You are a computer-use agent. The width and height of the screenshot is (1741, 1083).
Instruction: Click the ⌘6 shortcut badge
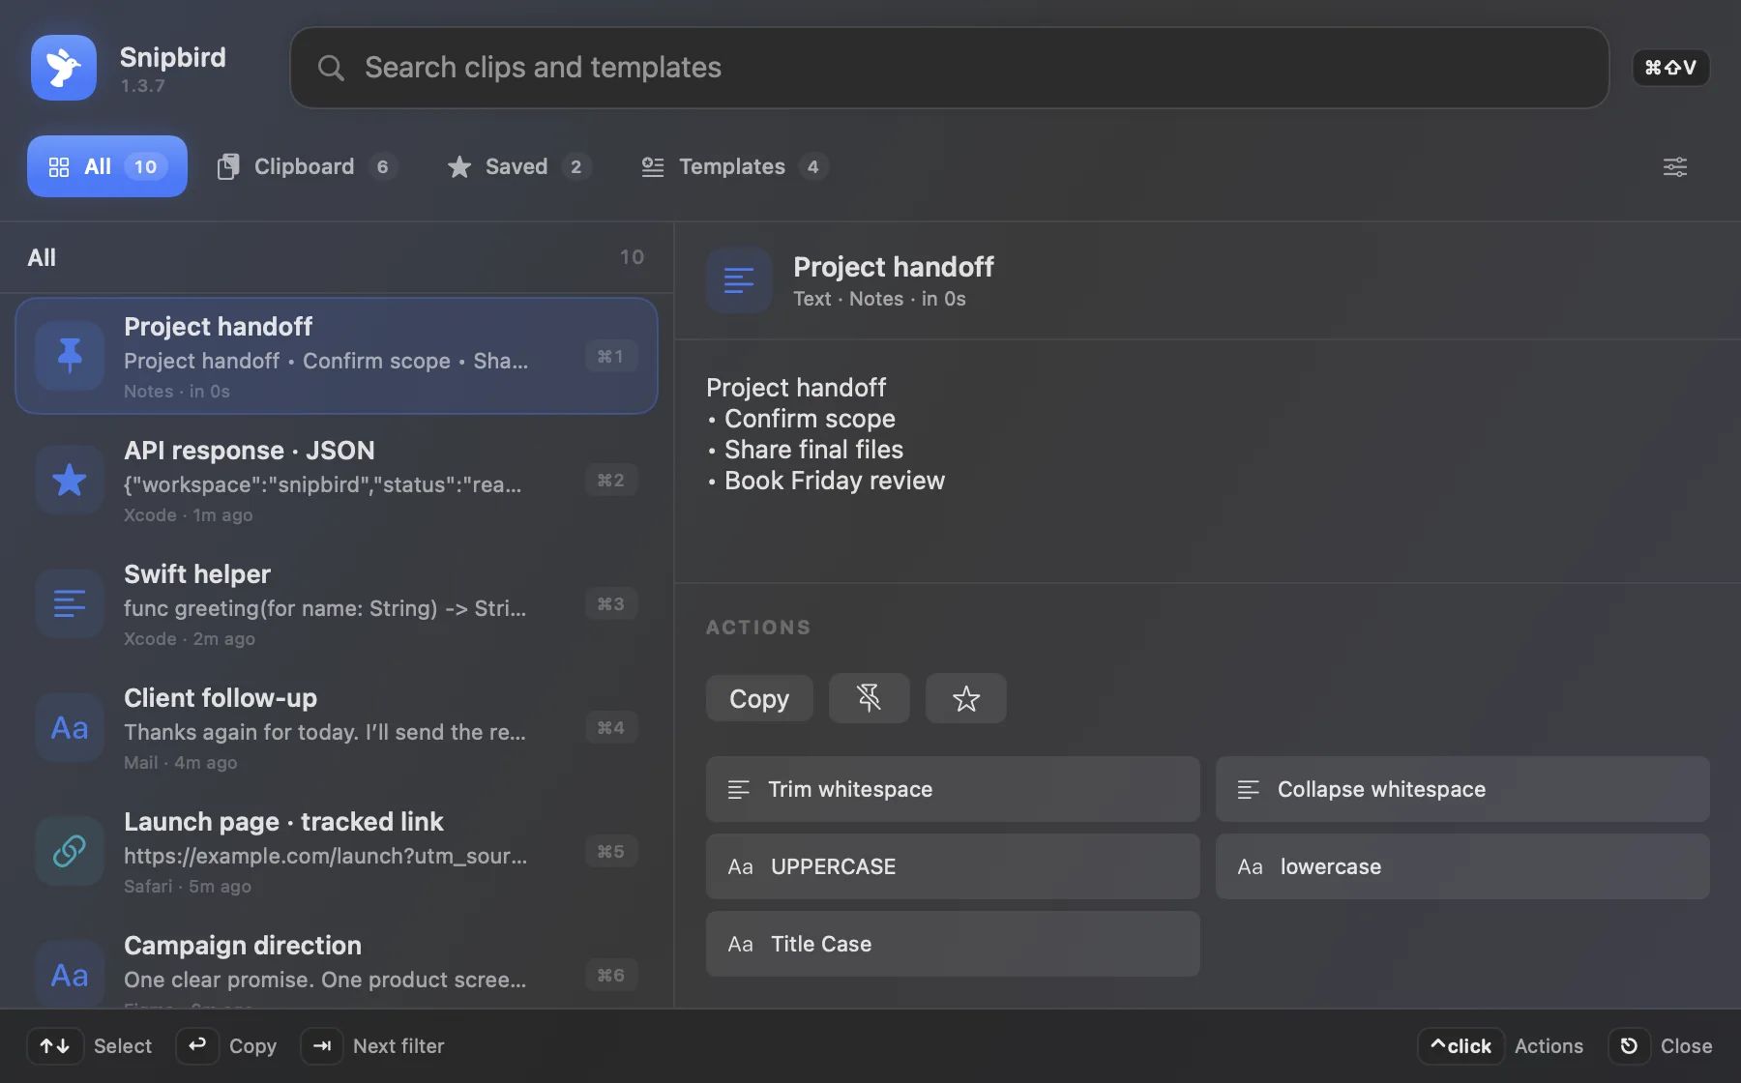point(611,975)
